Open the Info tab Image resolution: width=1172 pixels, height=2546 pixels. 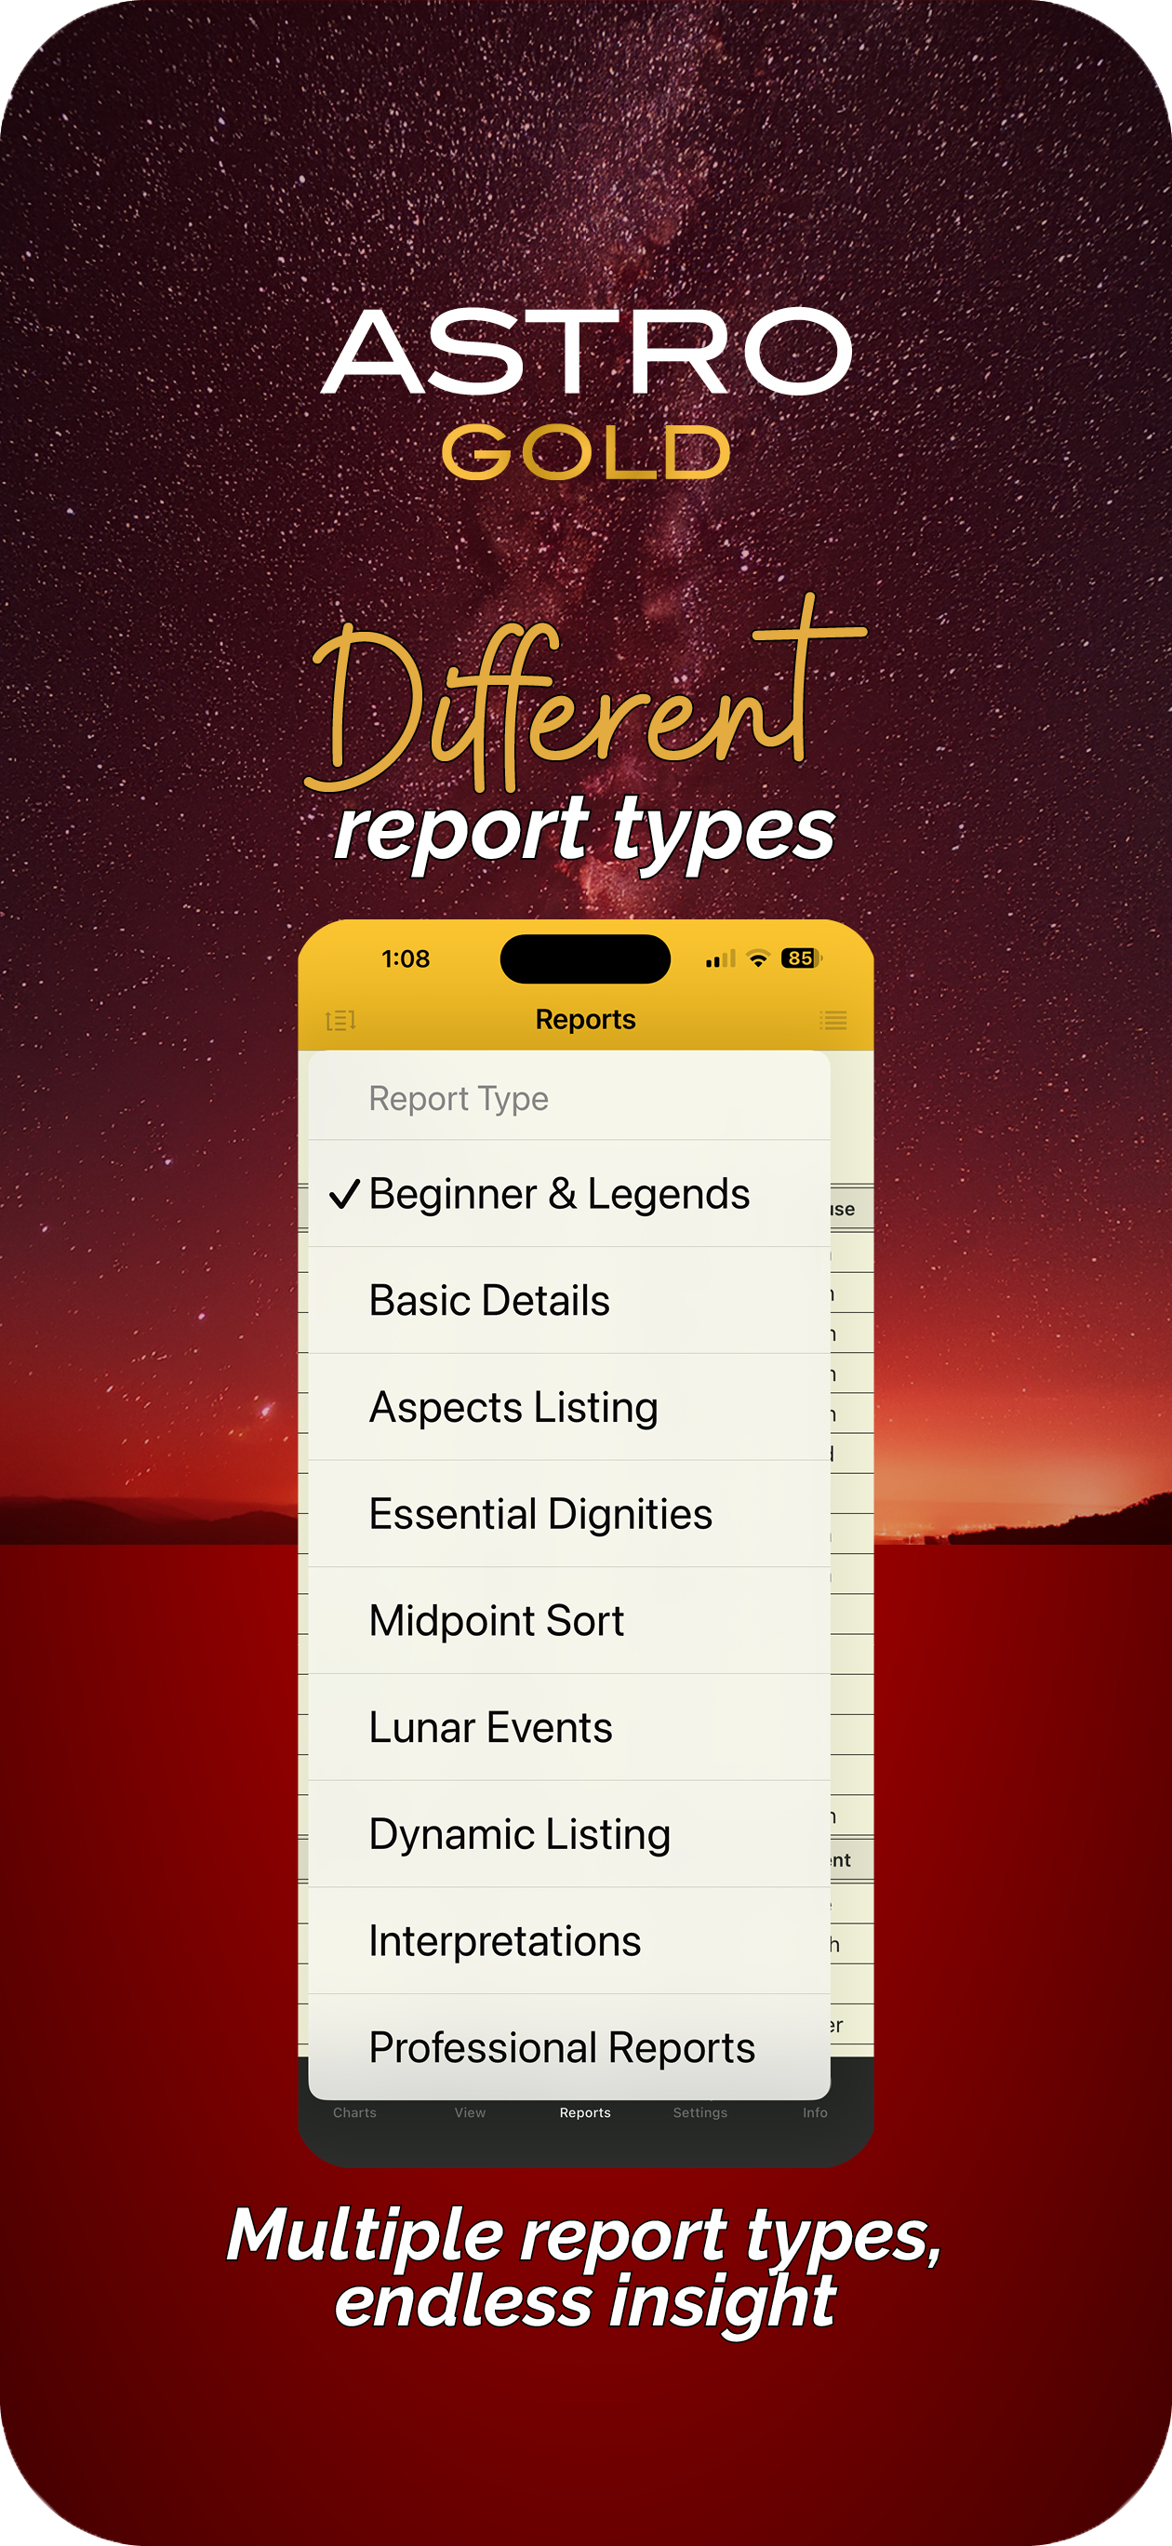[815, 2113]
